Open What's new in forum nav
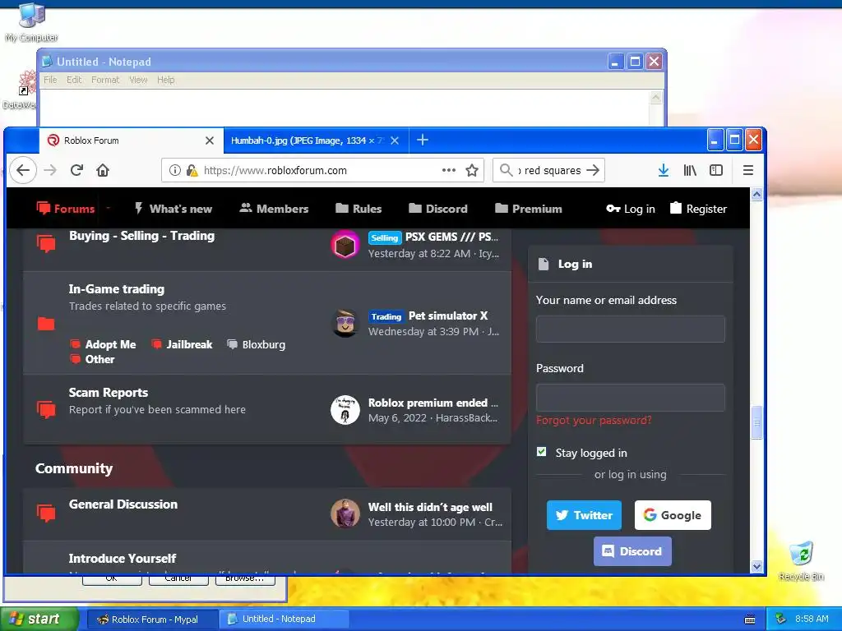Screen dimensions: 842x631 coord(173,209)
